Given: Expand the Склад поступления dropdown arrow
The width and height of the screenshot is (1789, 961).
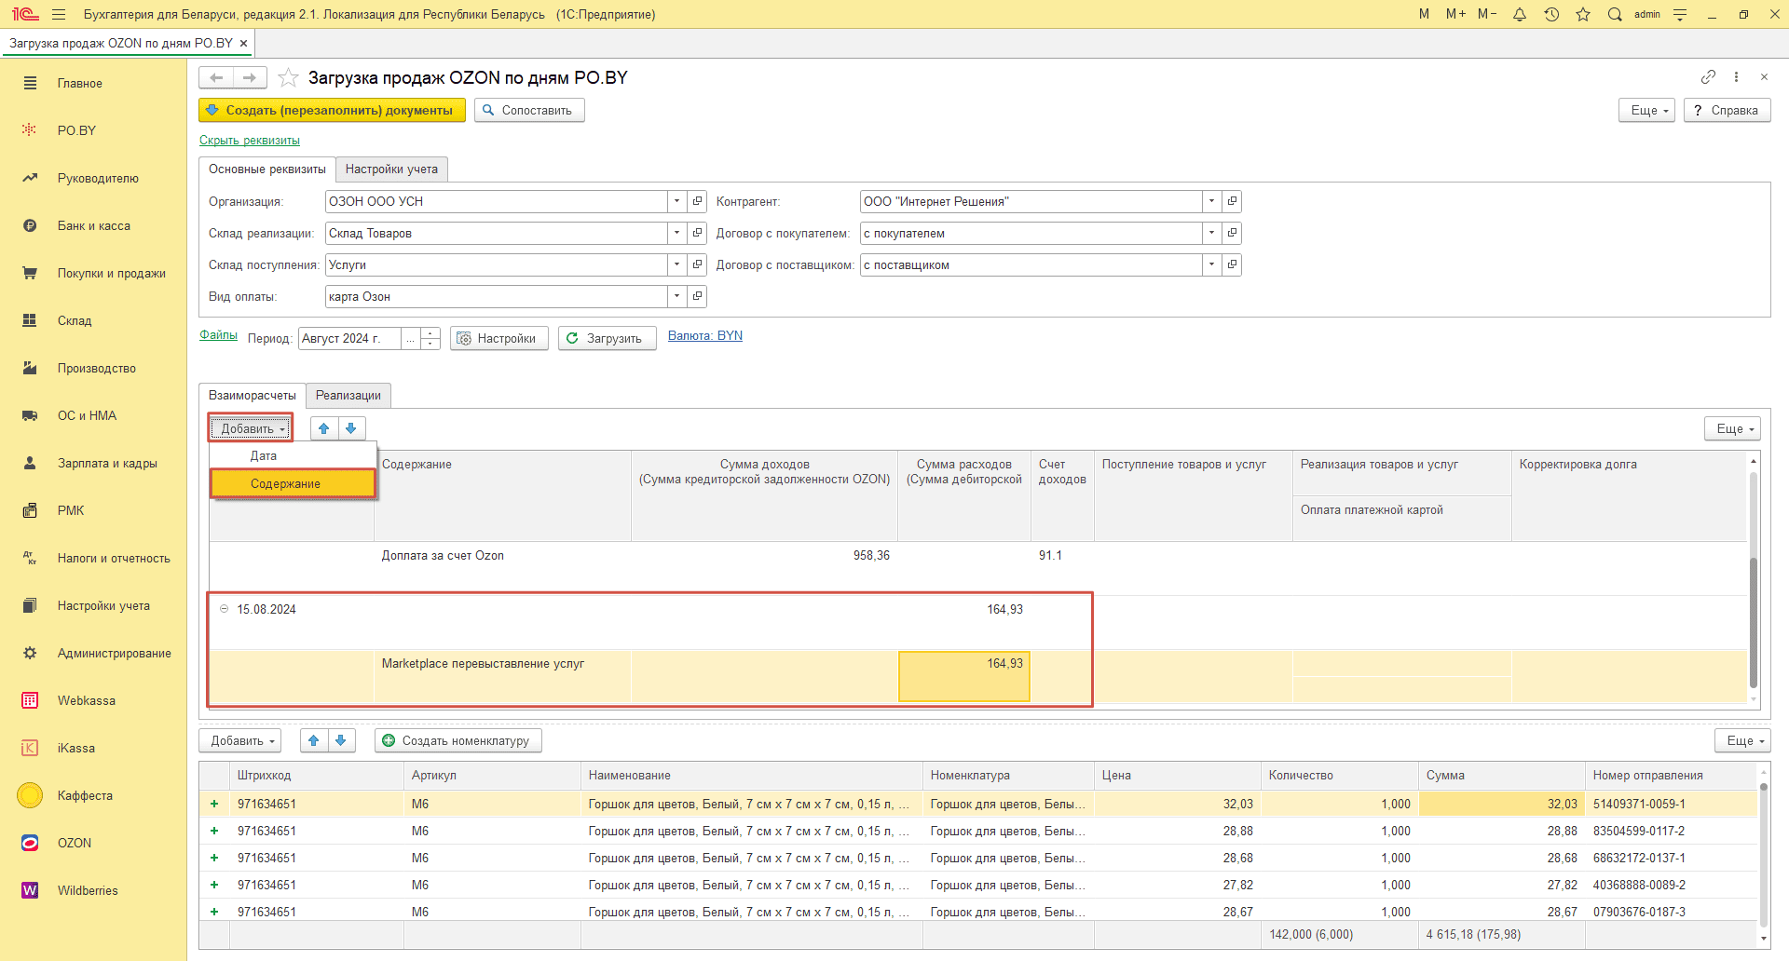Looking at the screenshot, I should 677,264.
